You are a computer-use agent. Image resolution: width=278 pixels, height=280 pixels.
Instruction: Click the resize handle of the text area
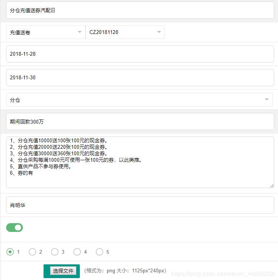click(x=272, y=186)
